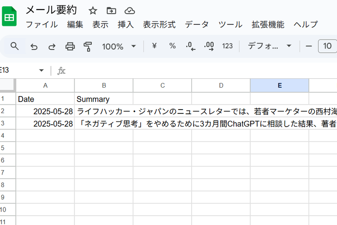Star the メール要約 document
337x225 pixels.
[x=93, y=11]
